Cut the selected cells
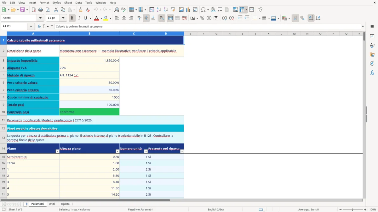 coord(56,10)
